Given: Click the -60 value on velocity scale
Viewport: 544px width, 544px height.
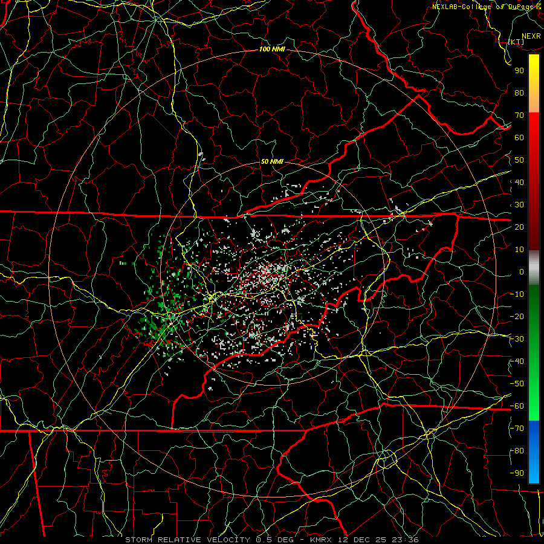Looking at the screenshot, I should point(517,406).
